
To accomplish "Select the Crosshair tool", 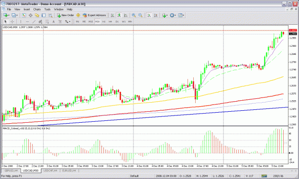I will tap(12, 21).
